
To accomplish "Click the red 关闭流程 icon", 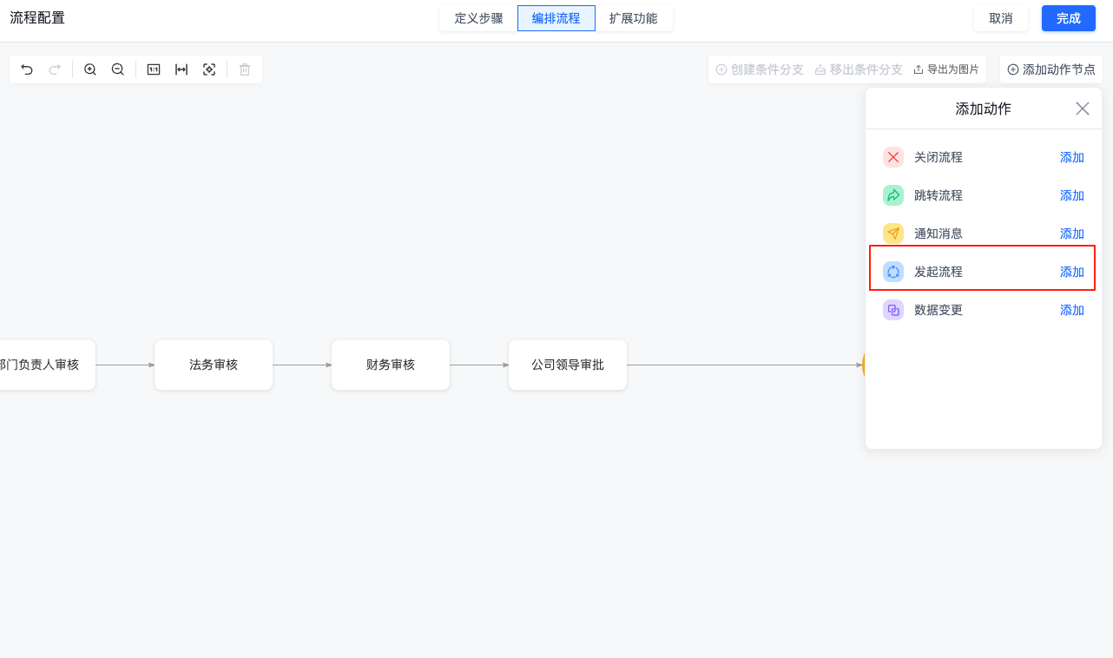I will [x=893, y=157].
